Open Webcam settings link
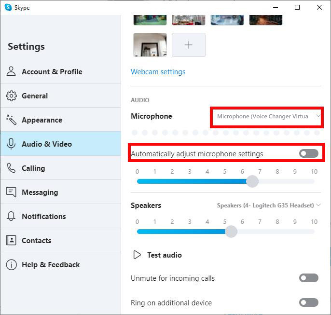The image size is (331, 315). click(x=158, y=72)
